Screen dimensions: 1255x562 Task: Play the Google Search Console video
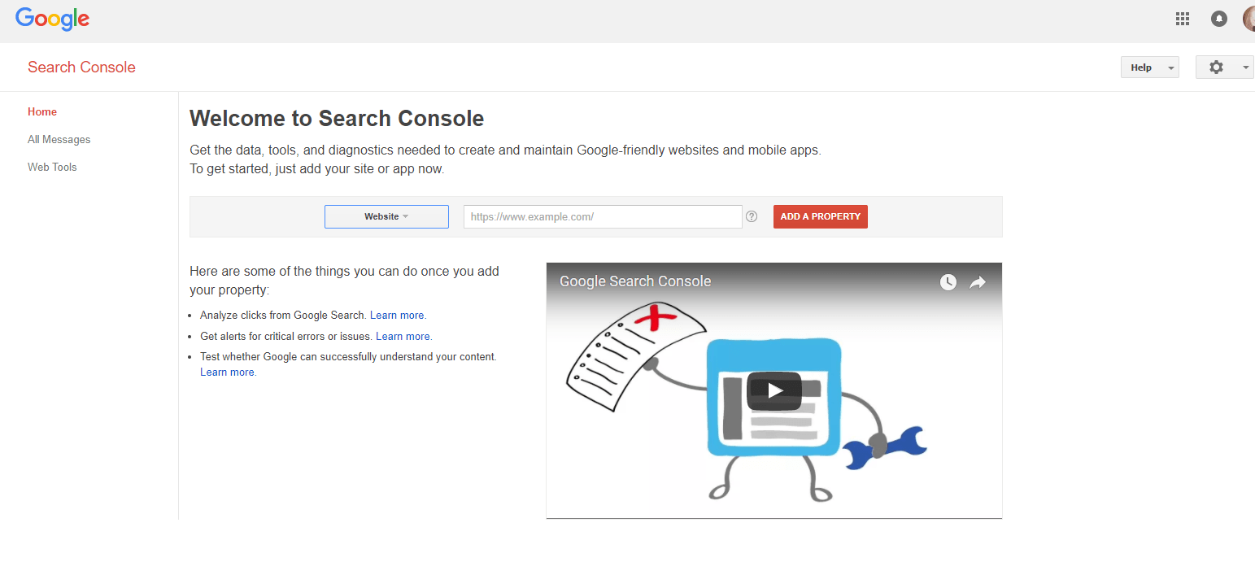(773, 390)
